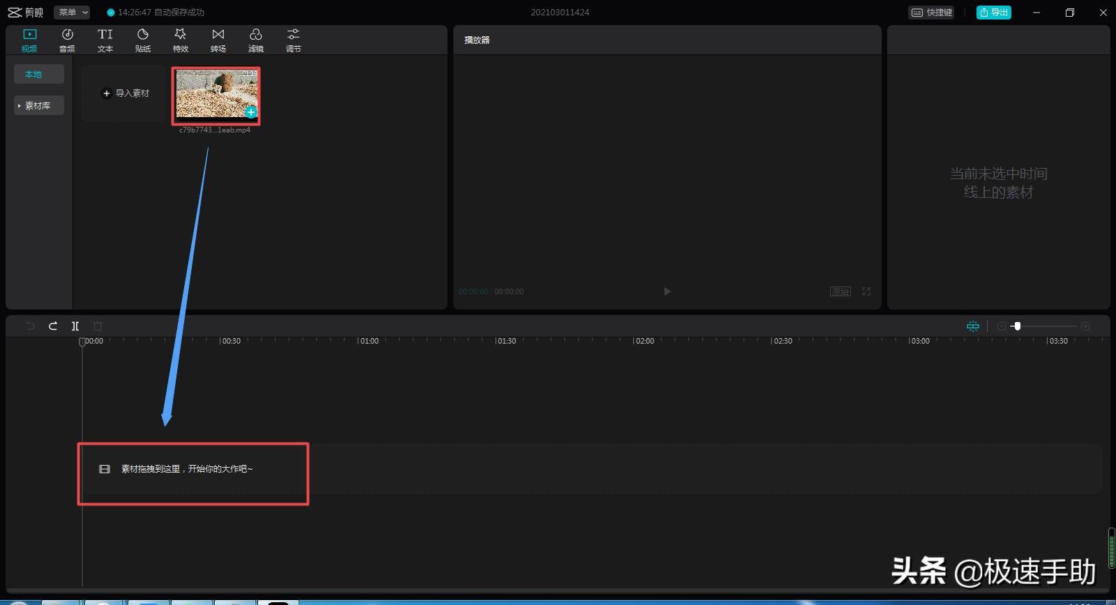Add clip to timeline with plus icon
Viewport: 1116px width, 605px height.
pyautogui.click(x=251, y=112)
